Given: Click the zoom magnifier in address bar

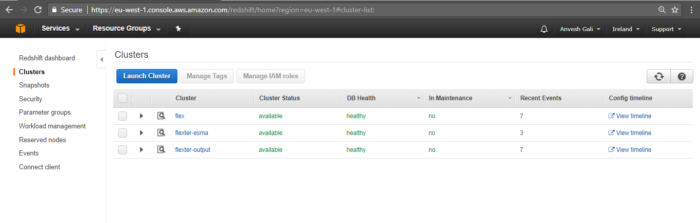Looking at the screenshot, I should 662,10.
